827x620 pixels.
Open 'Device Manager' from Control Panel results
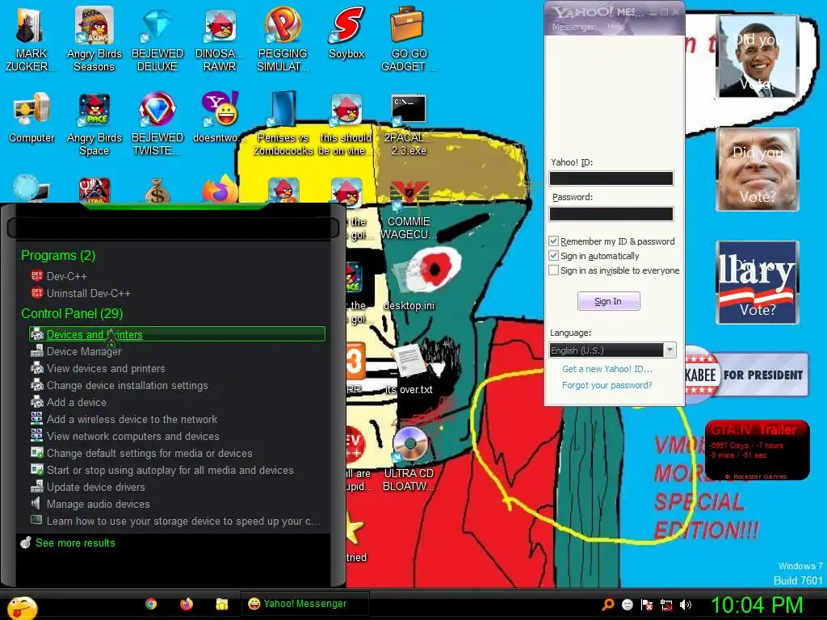coord(177,351)
